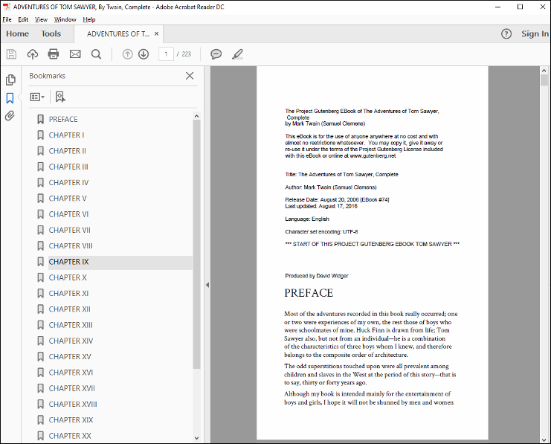
Task: Go to next page arrow icon
Action: tap(144, 54)
